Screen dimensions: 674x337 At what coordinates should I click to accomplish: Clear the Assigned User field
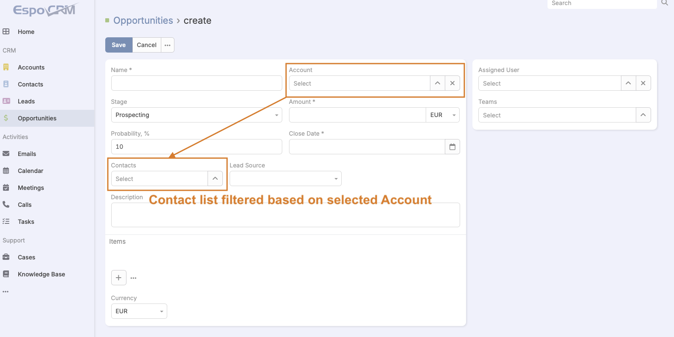click(x=643, y=83)
